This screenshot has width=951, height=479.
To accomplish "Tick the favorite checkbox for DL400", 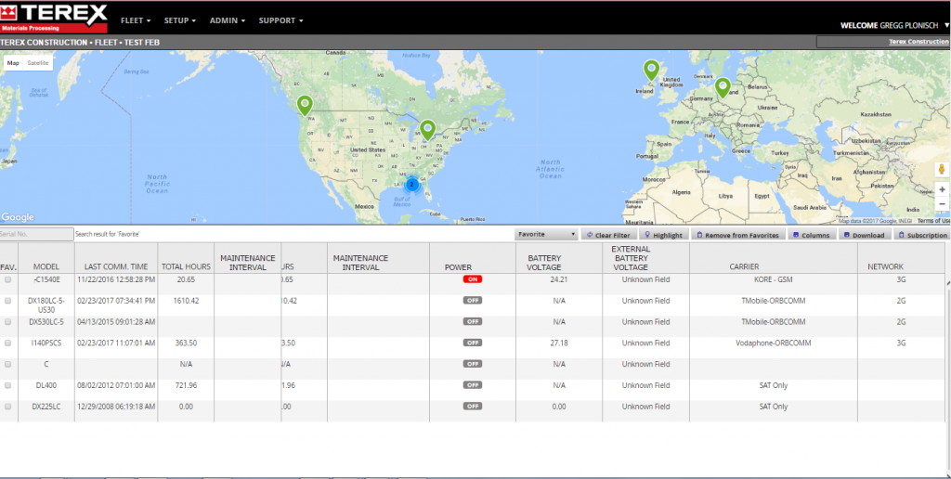I will point(7,385).
